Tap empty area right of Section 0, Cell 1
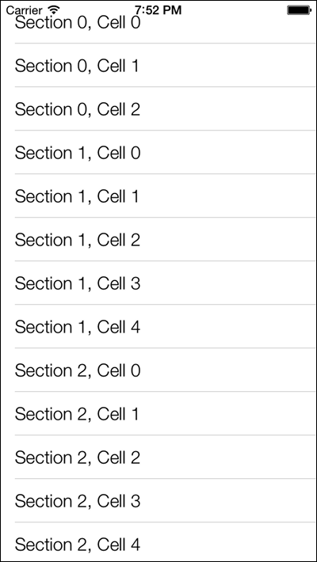Image resolution: width=317 pixels, height=562 pixels. point(228,65)
